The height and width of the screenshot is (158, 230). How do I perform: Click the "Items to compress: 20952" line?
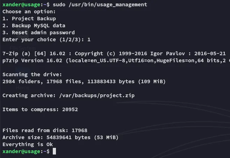tap(40, 109)
